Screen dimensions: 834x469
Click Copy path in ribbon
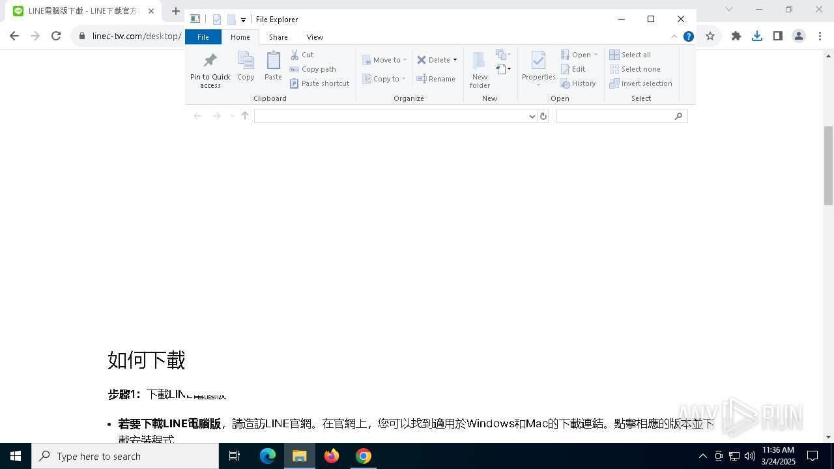tap(313, 69)
